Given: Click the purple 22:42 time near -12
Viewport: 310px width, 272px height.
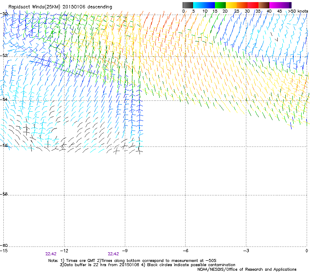Looking at the screenshot, I should (x=51, y=254).
